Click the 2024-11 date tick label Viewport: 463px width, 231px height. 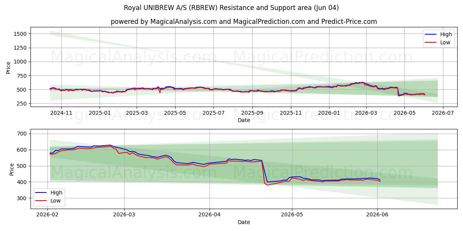[x=61, y=113]
